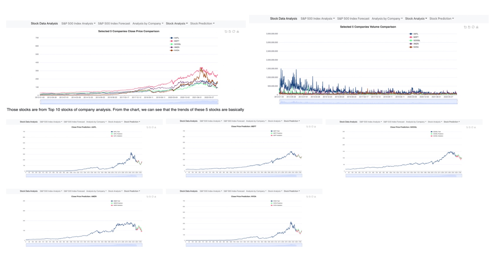Click data zoom slider under MSFT prediction chart
This screenshot has width=501, height=262.
click(244, 176)
